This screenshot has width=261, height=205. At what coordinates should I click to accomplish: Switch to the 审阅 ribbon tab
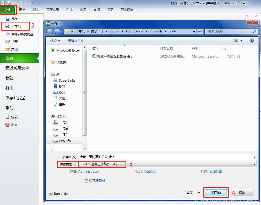97,10
